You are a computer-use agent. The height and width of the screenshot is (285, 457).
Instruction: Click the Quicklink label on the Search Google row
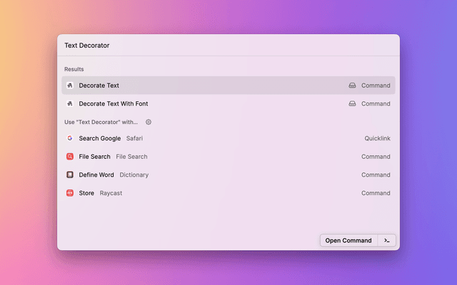[x=377, y=138]
